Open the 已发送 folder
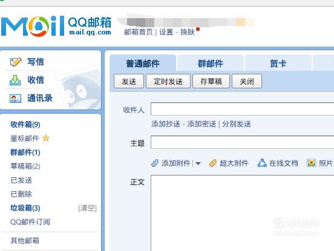The width and height of the screenshot is (334, 251). (x=21, y=180)
